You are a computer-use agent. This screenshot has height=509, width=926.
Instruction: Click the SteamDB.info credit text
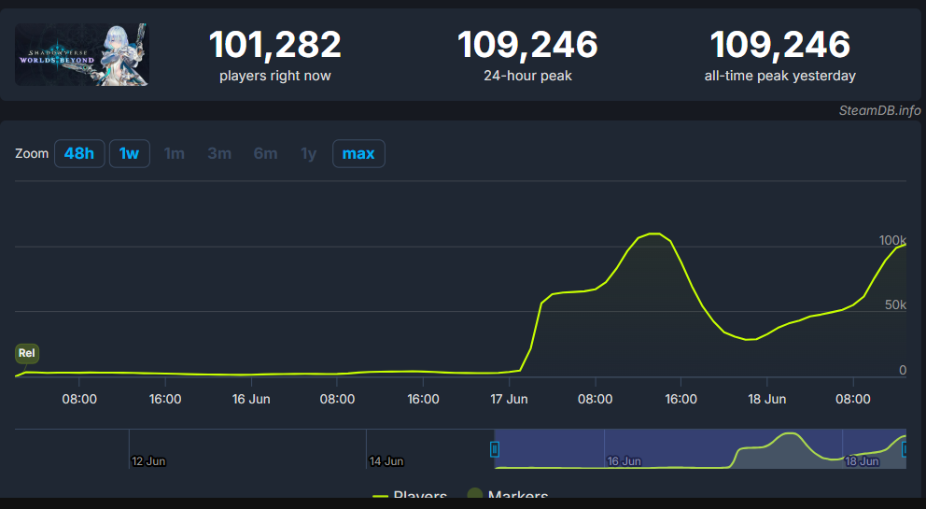pos(879,110)
